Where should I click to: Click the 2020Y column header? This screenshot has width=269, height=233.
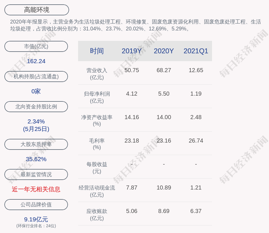pos(164,51)
